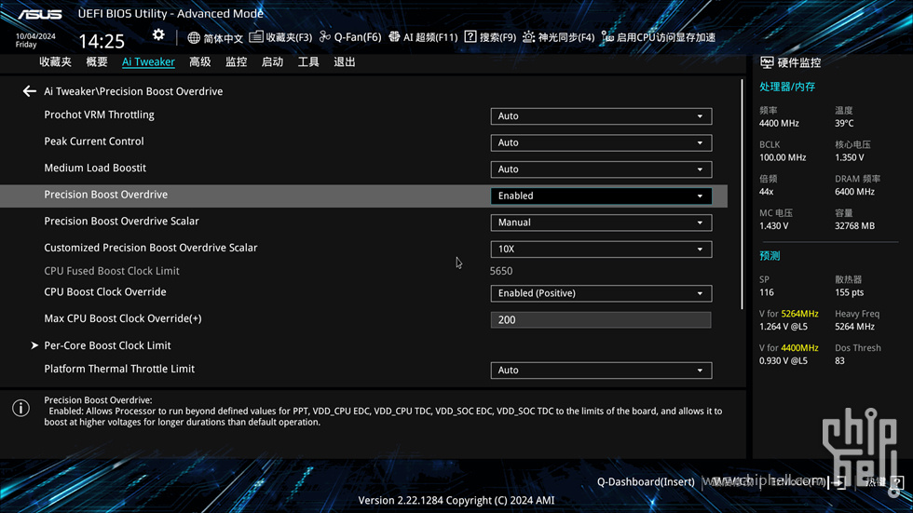This screenshot has height=513, width=913.
Task: Click CPU Fused Boost Clock Limit value 5650
Action: point(501,271)
